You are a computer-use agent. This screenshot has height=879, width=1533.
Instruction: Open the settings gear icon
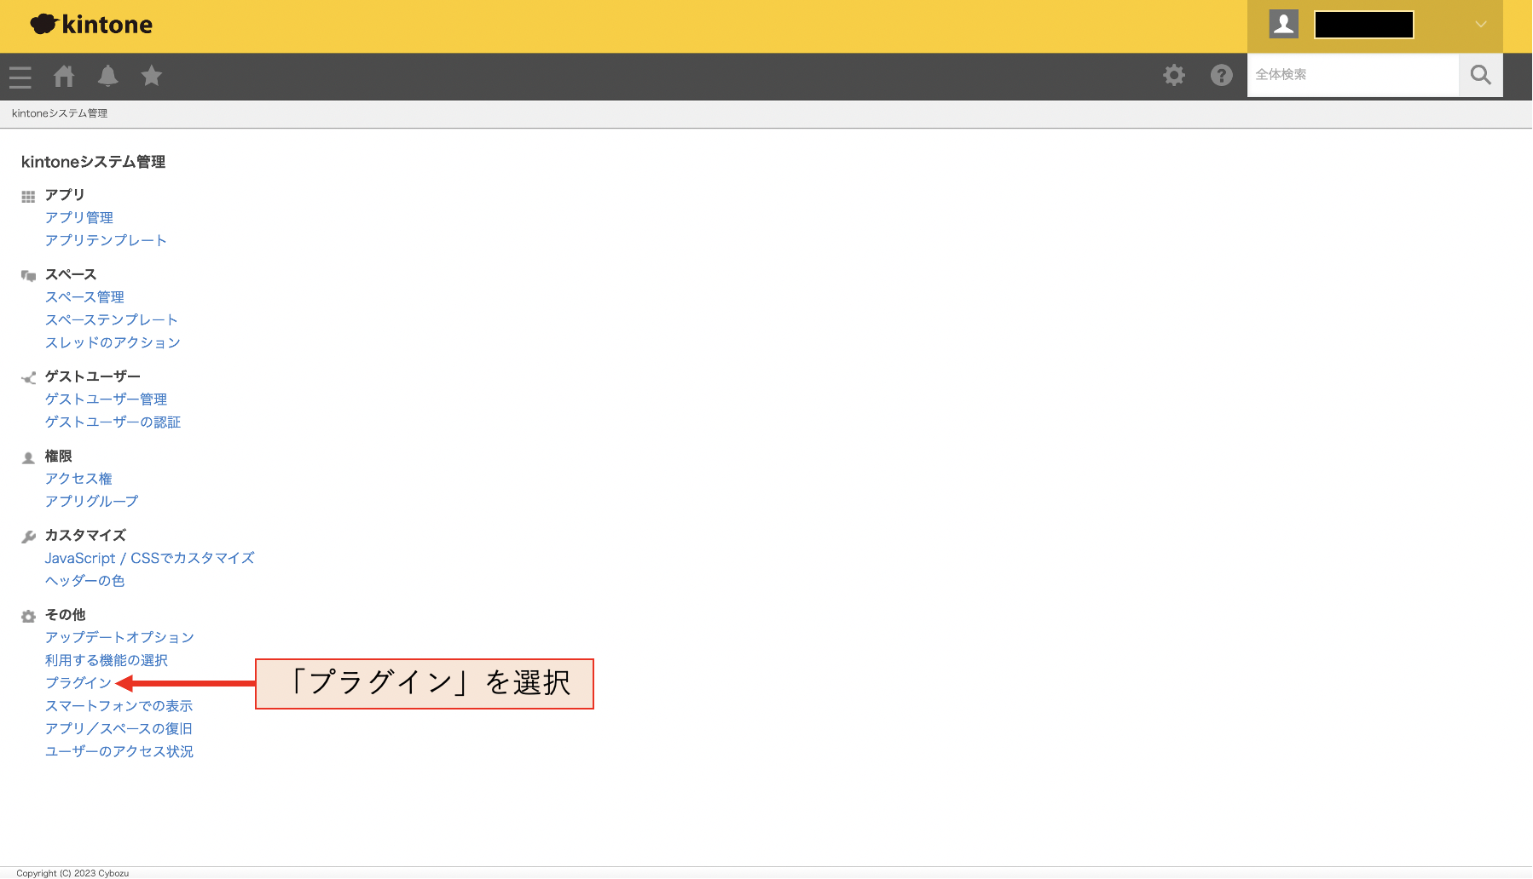1174,75
